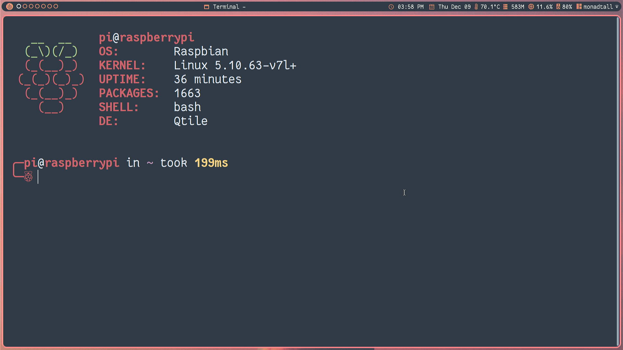Switch to the last workspace circle

[x=56, y=6]
